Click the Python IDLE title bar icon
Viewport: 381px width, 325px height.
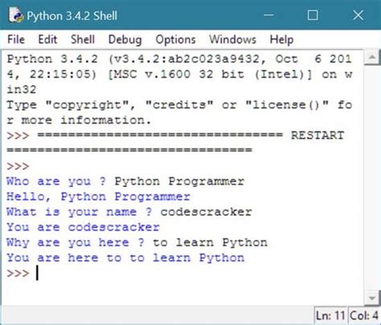click(x=15, y=15)
